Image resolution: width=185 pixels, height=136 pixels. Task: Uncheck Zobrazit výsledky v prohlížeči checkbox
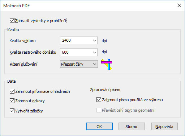pyautogui.click(x=12, y=21)
